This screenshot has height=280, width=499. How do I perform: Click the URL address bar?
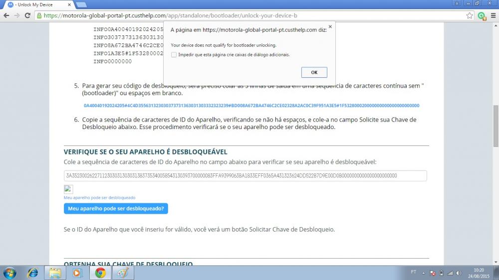pos(253,15)
